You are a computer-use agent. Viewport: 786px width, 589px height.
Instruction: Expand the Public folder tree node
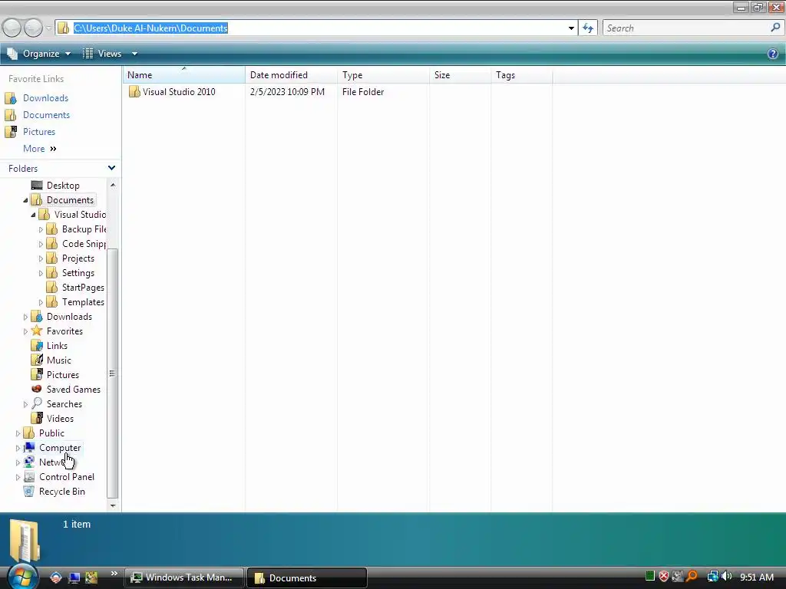coord(18,433)
